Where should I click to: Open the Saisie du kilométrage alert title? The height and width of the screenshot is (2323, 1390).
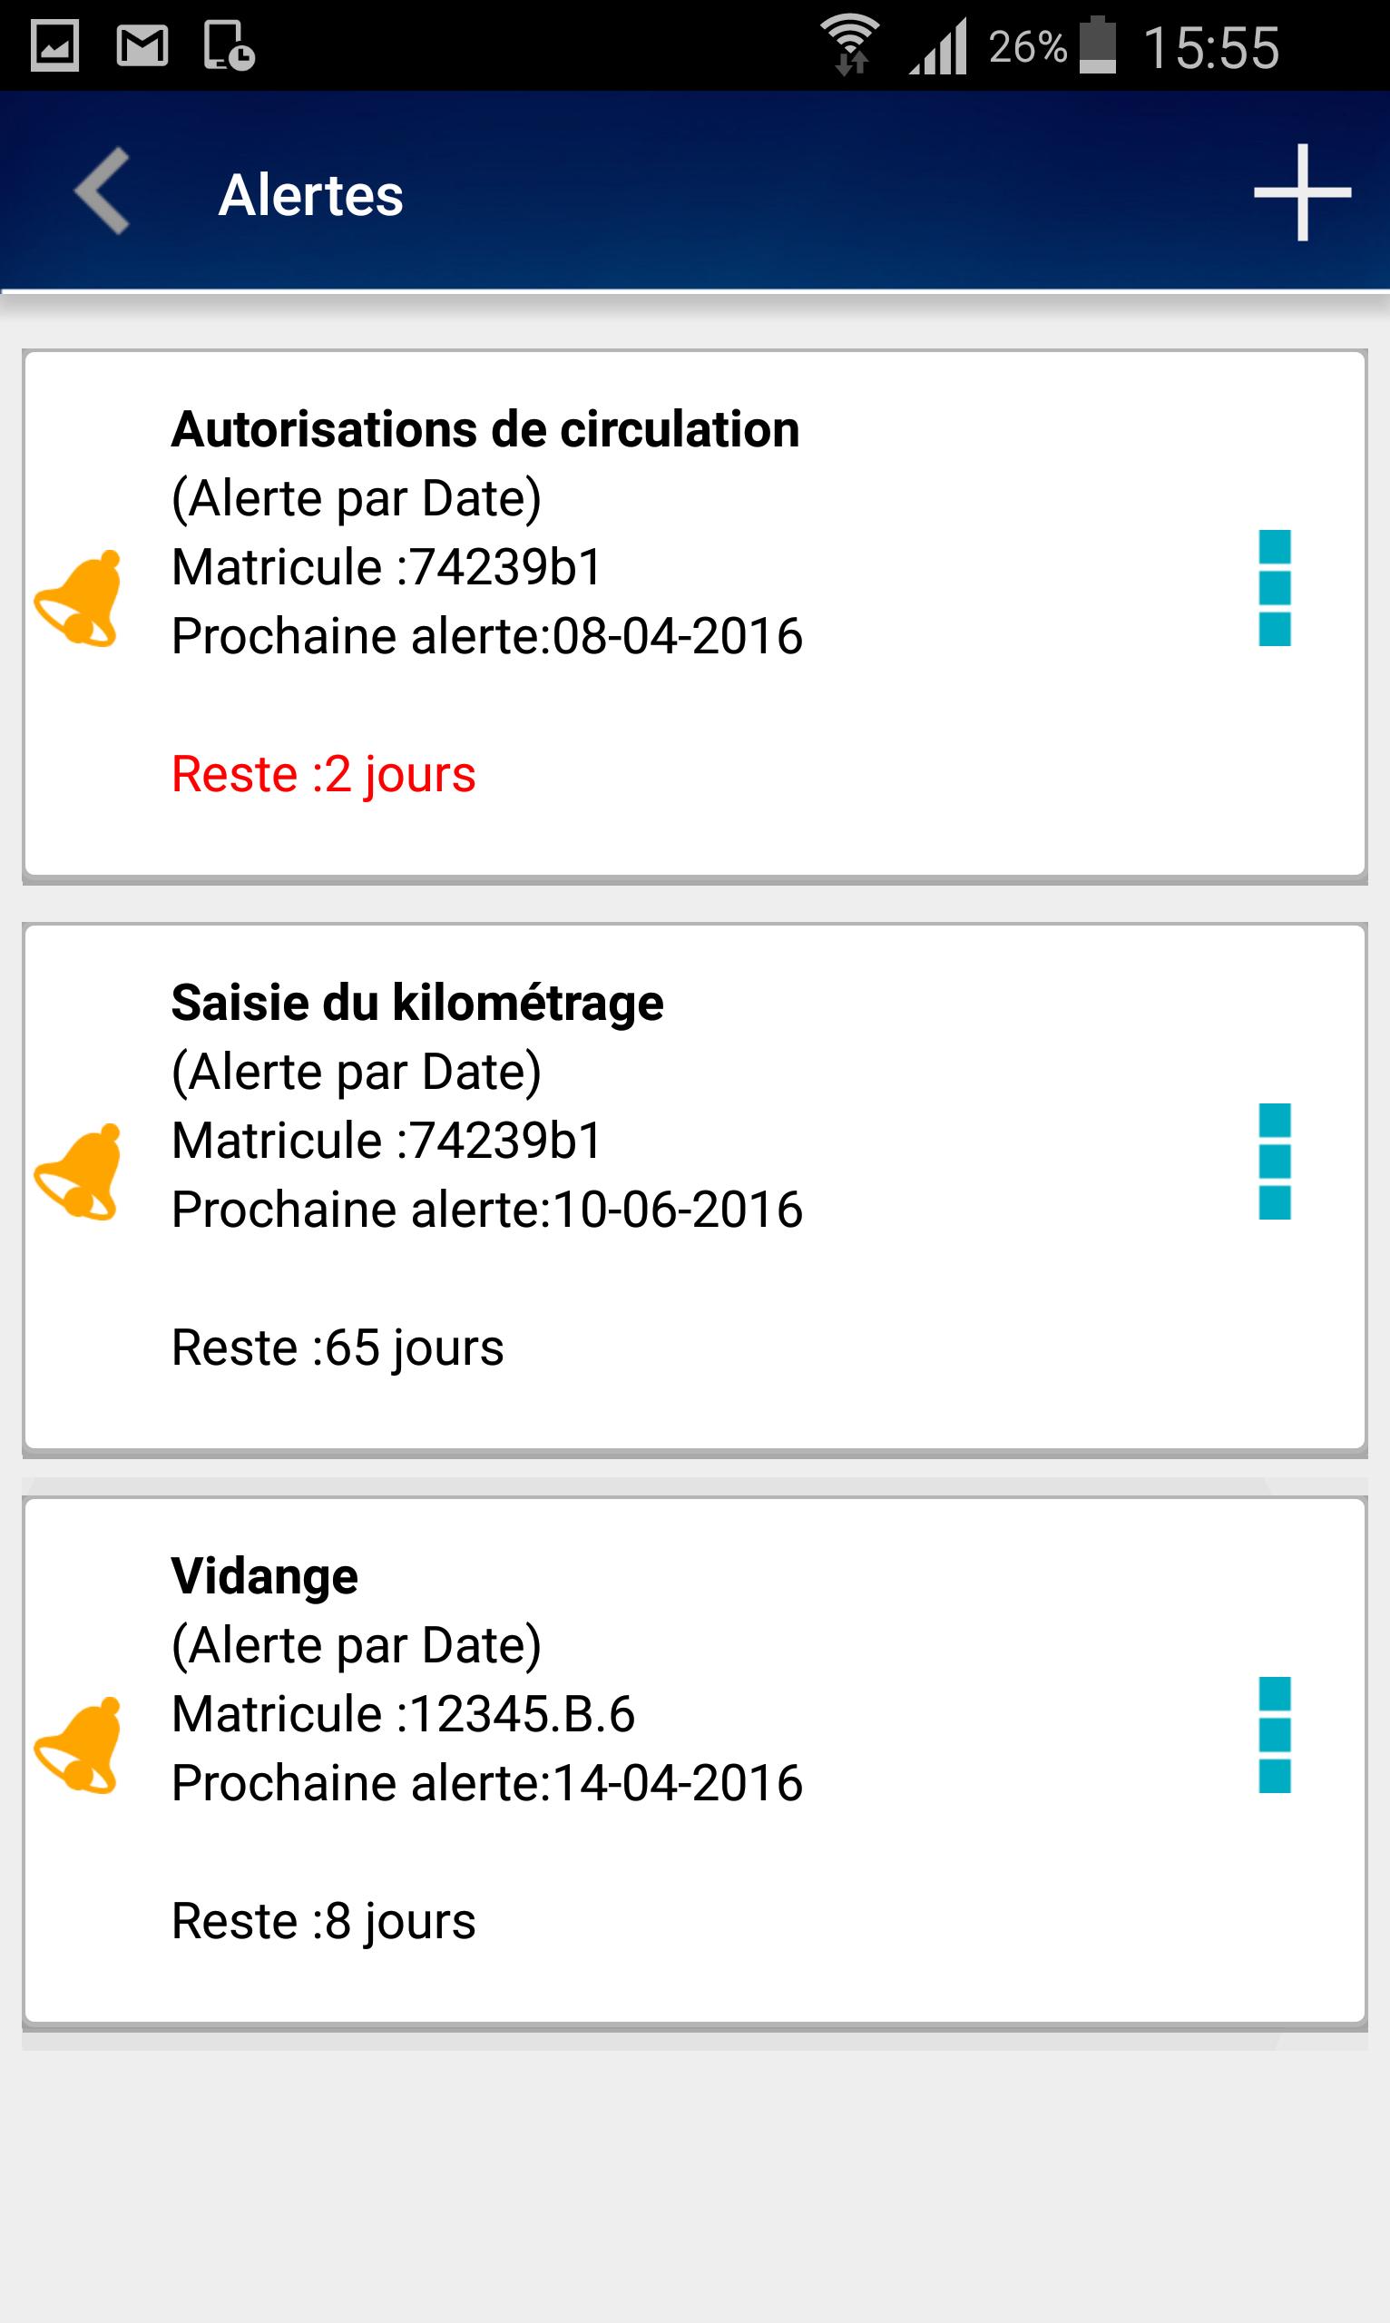(x=416, y=1004)
